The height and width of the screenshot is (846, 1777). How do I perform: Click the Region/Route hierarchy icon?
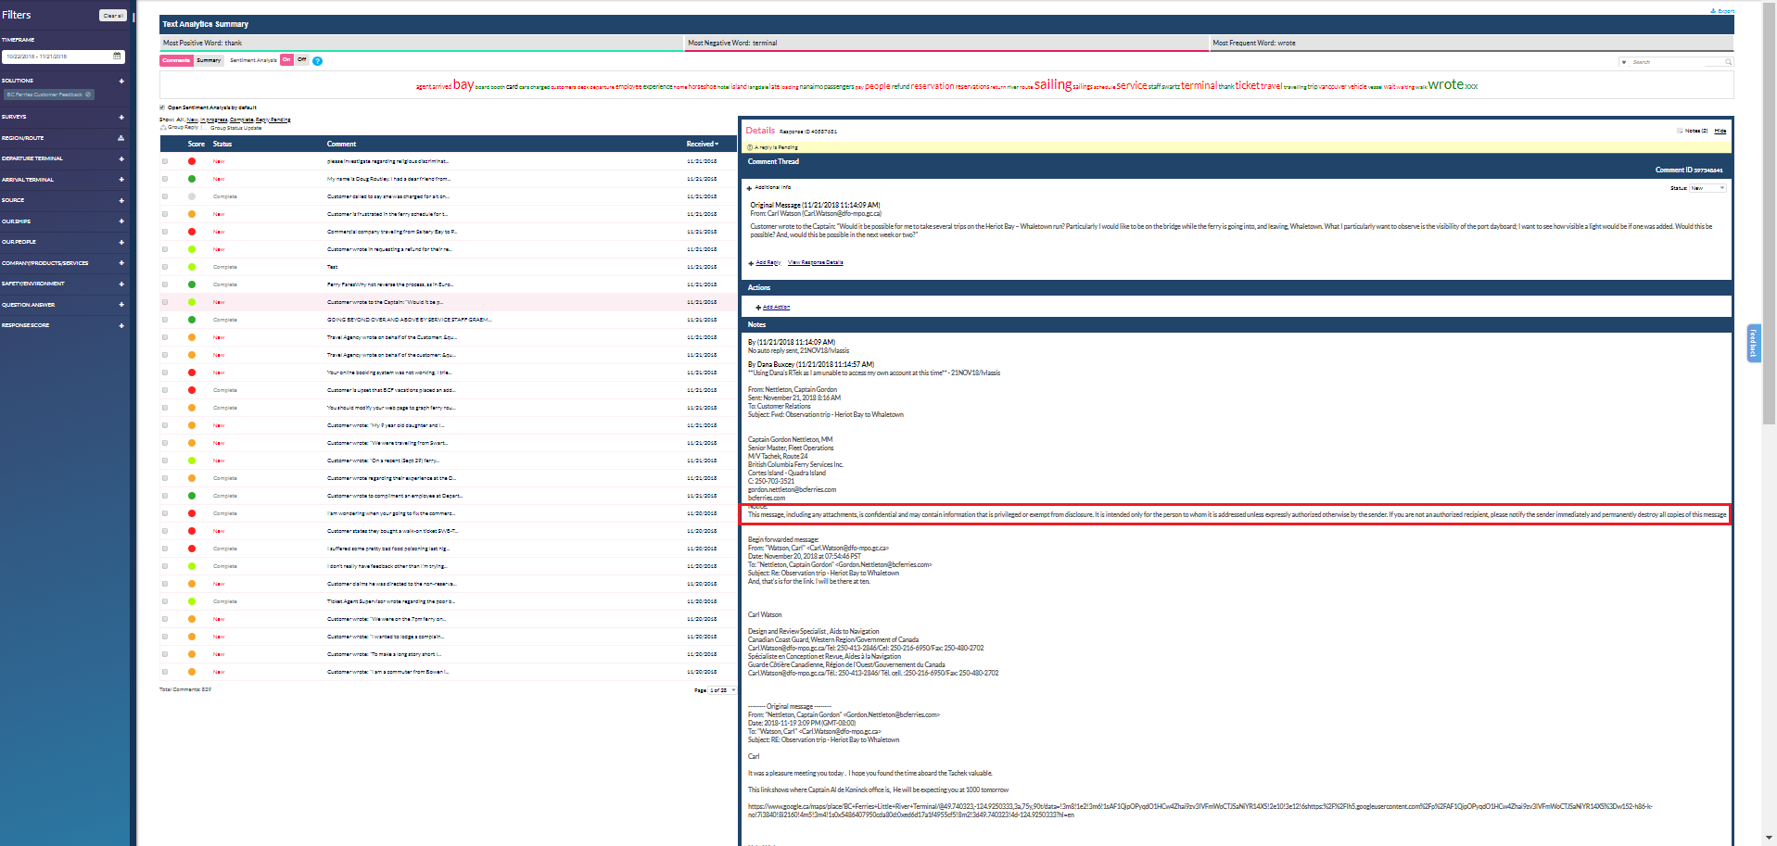click(121, 138)
